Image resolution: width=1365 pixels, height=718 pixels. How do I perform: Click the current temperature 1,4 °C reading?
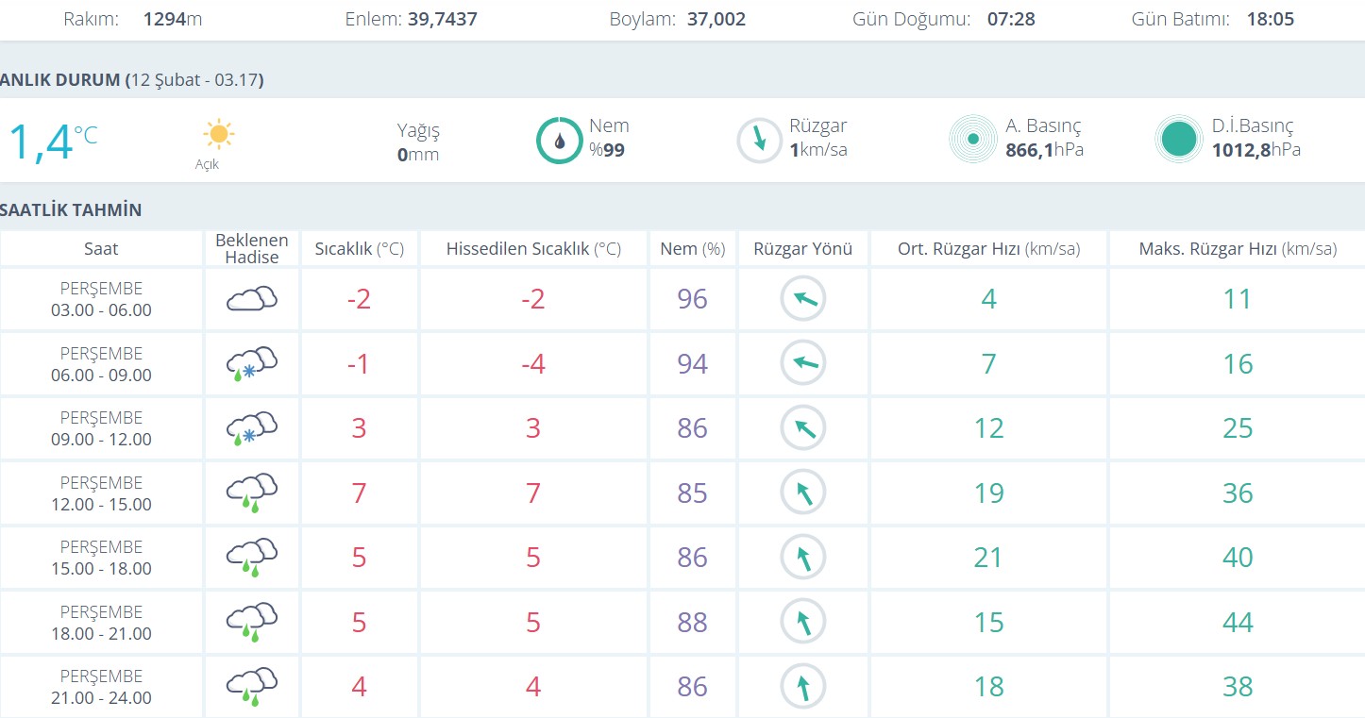tap(52, 141)
